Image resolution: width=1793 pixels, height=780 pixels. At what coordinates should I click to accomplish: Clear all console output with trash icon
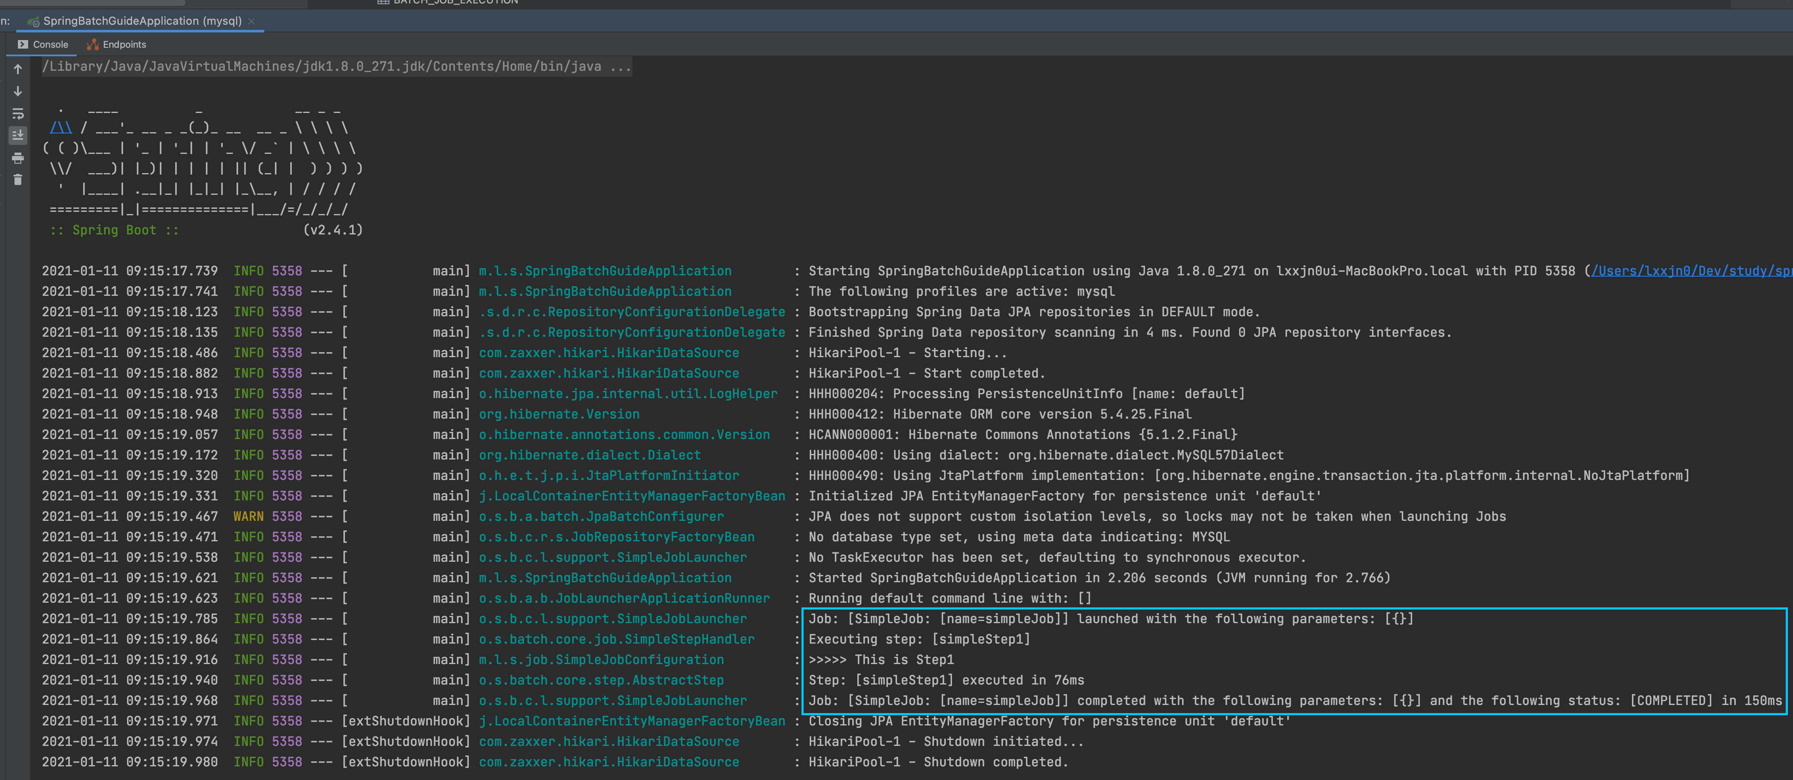pyautogui.click(x=18, y=180)
